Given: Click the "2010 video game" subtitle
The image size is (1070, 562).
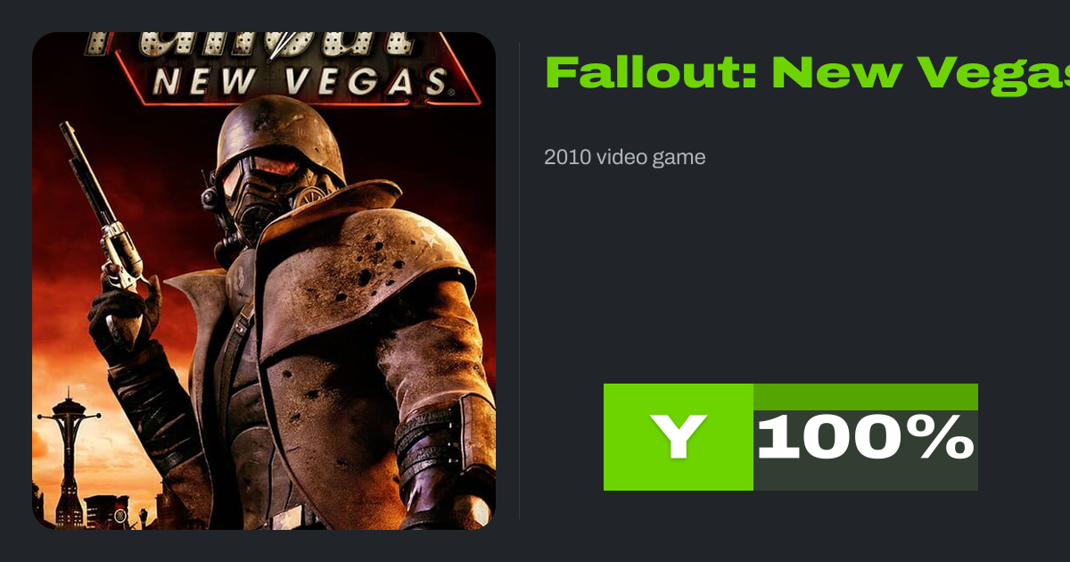Looking at the screenshot, I should (x=625, y=158).
